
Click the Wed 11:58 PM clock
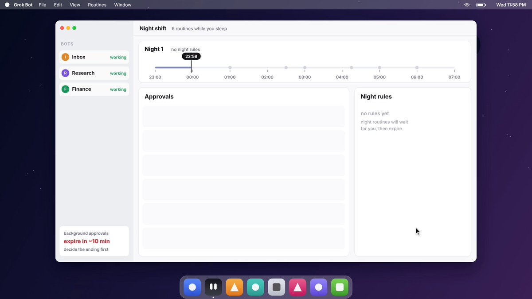(x=511, y=5)
